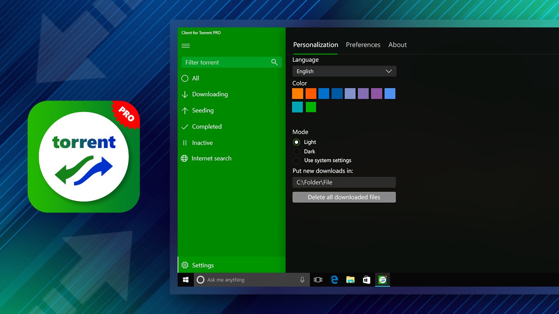Click the torrent client taskbar icon
This screenshot has width=559, height=314.
[x=383, y=280]
